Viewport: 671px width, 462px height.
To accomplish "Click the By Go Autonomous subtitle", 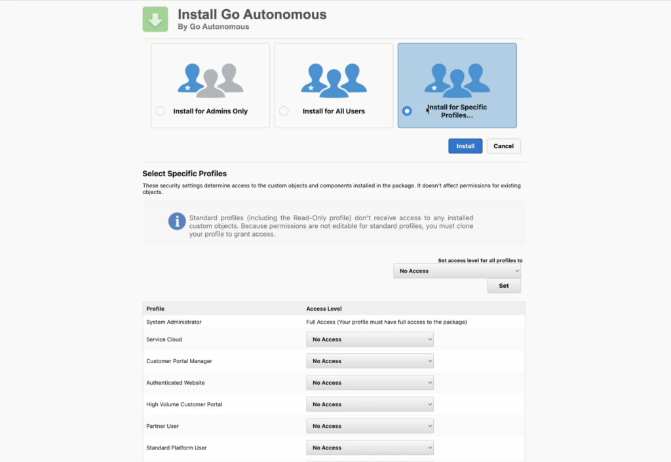I will (x=214, y=26).
